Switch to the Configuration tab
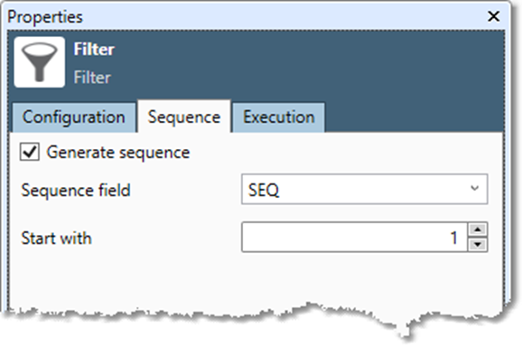This screenshot has height=347, width=522. [x=73, y=117]
